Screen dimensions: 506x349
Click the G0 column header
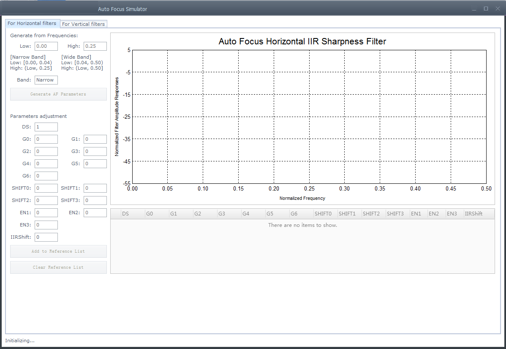[x=157, y=214]
